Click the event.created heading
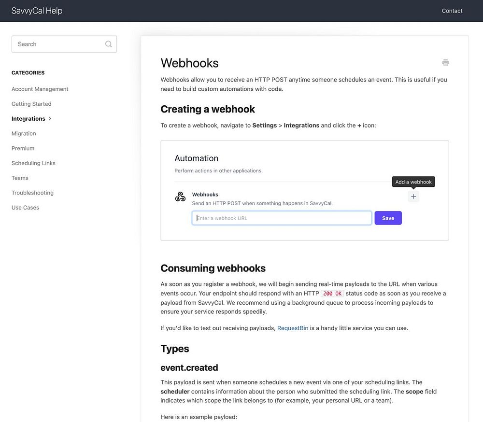Screen dimensions: 483x422 (x=189, y=367)
